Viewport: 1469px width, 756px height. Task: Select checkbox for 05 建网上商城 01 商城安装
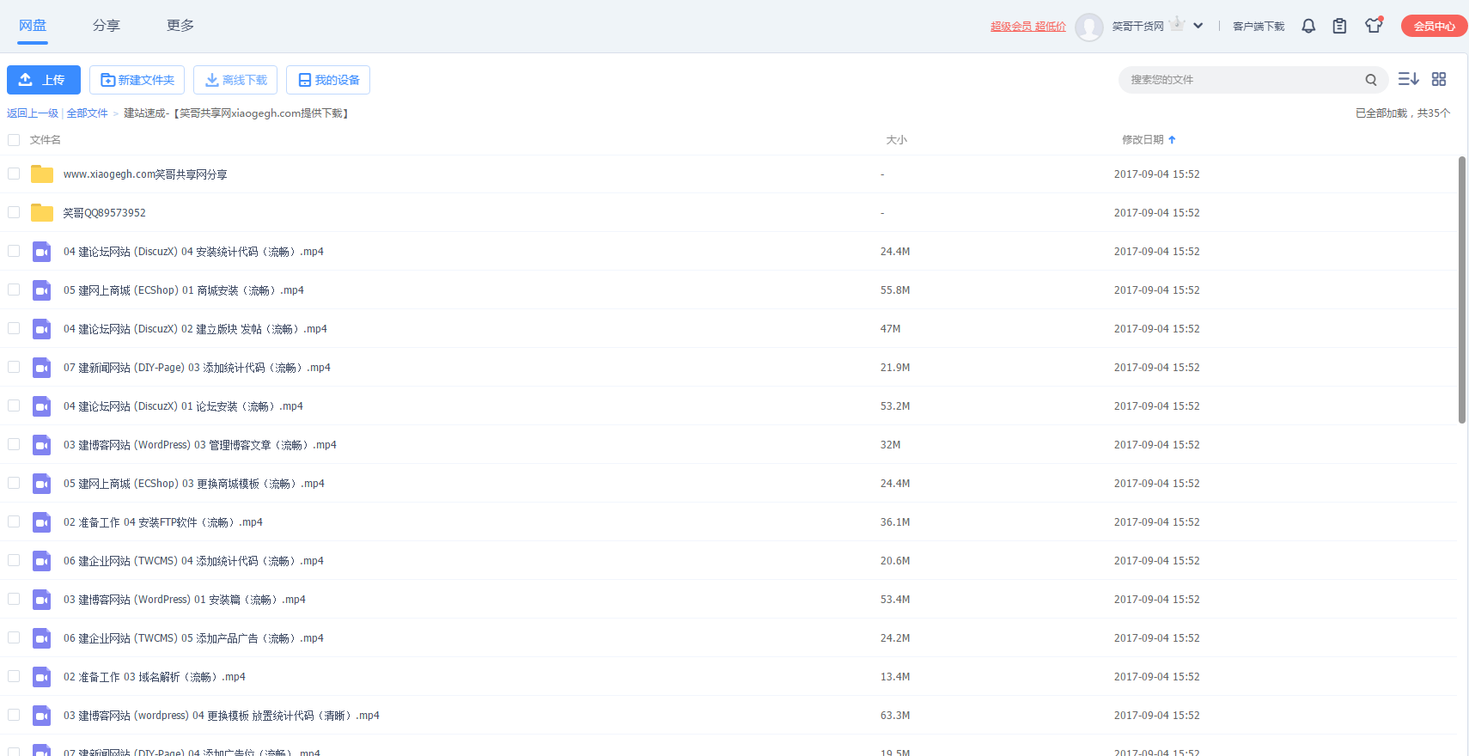point(14,290)
